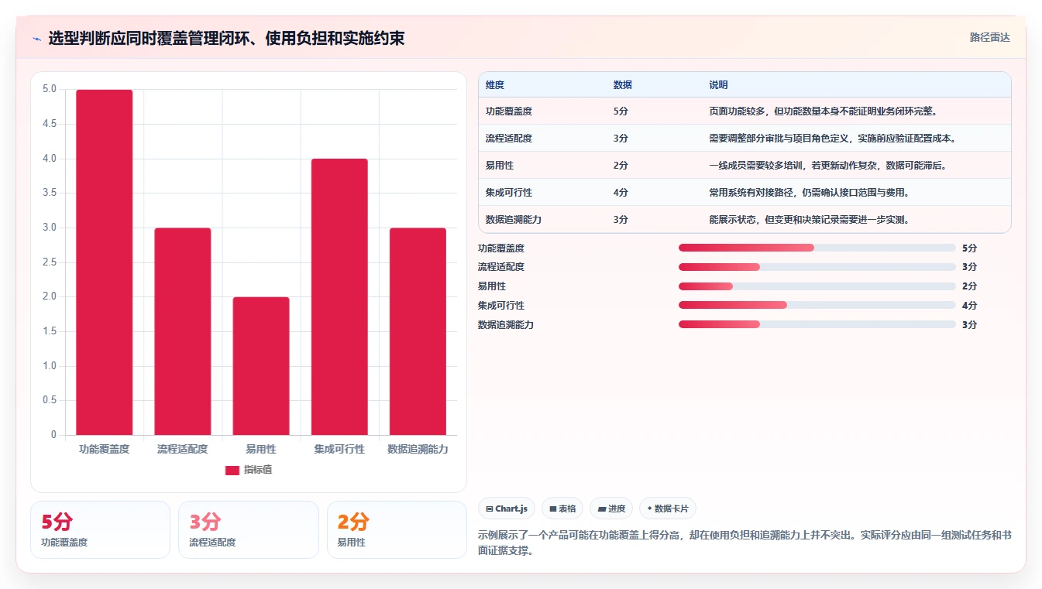
Task: Click the footnote paragraph starting 示例展示了
Action: (x=745, y=543)
